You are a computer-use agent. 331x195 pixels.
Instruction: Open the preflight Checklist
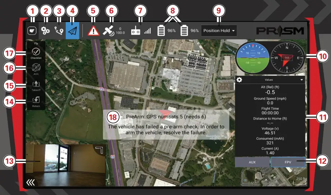point(36,53)
